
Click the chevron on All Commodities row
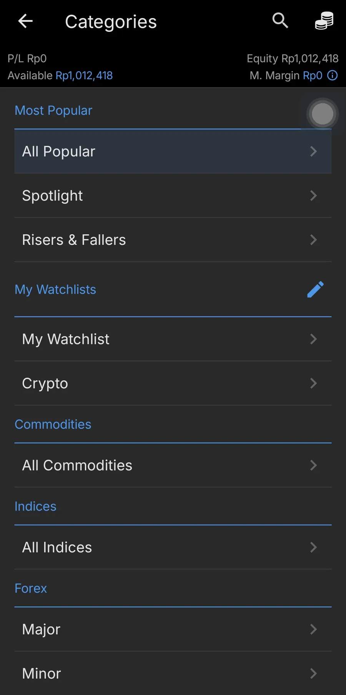tap(313, 466)
